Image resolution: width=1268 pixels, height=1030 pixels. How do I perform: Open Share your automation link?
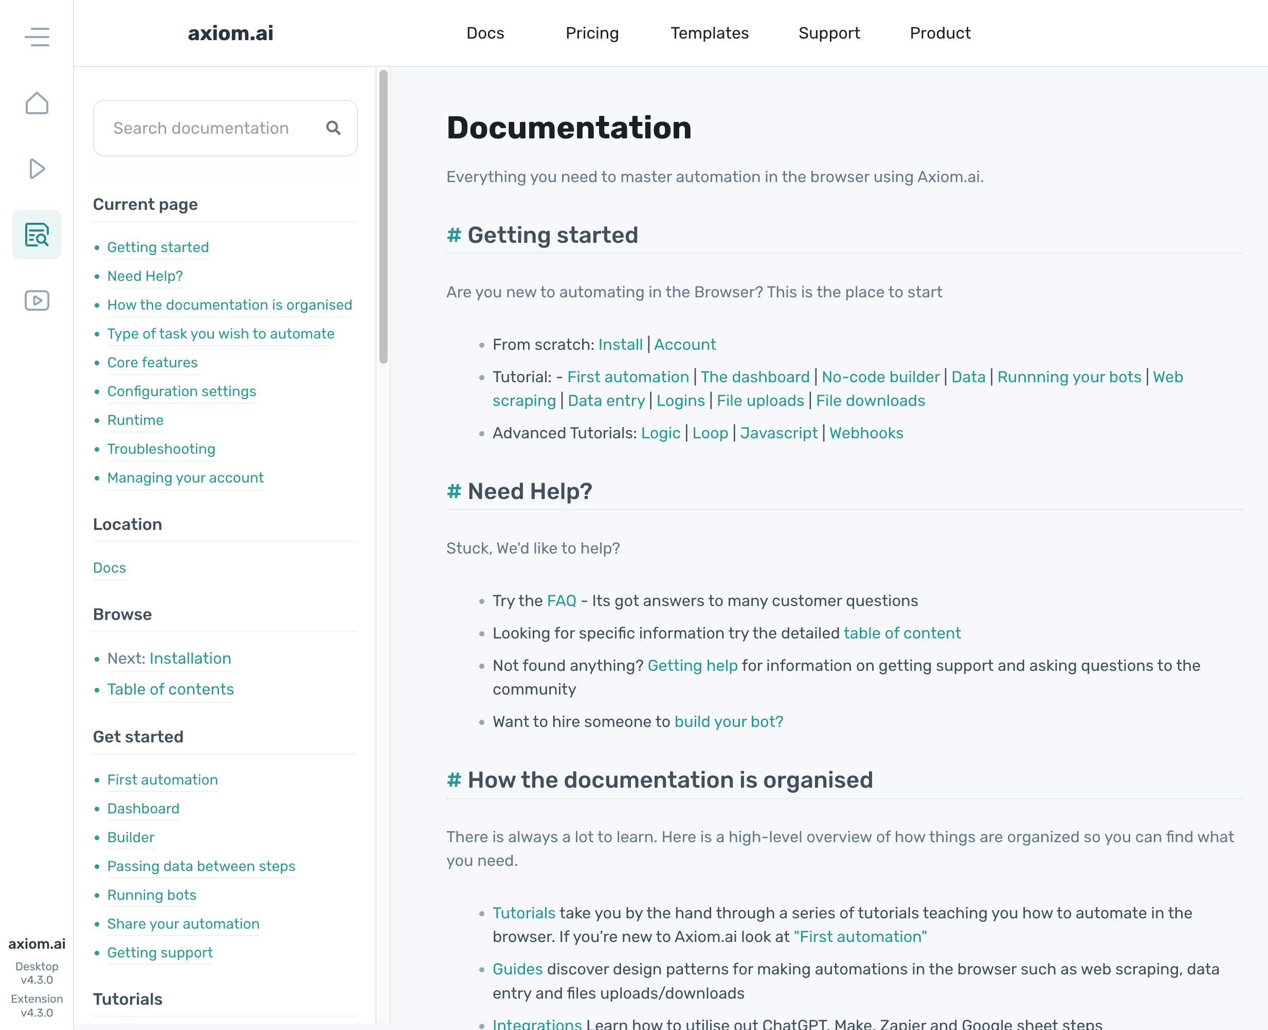click(183, 924)
